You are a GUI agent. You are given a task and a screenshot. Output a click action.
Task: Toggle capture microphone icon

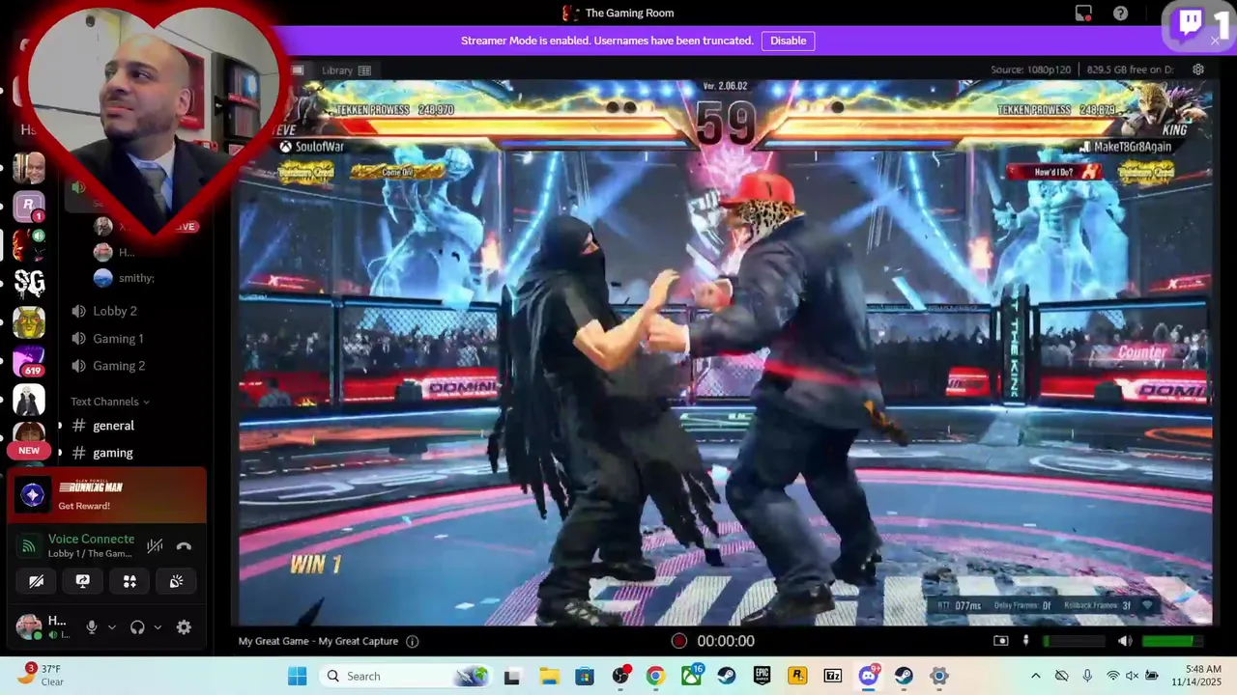pos(1026,641)
